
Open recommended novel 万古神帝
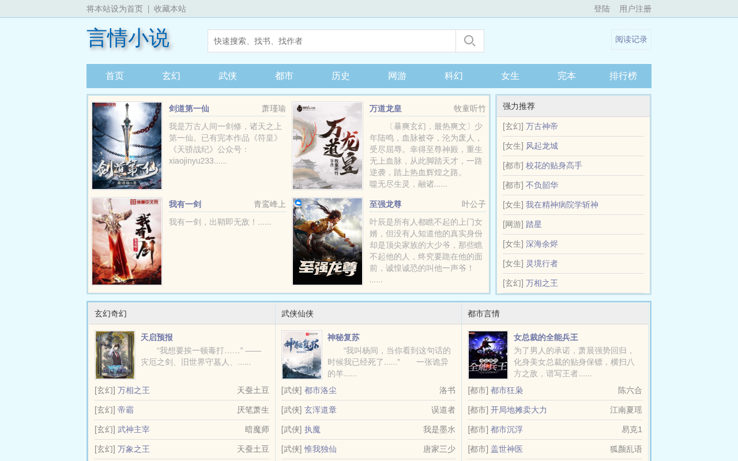coord(542,126)
